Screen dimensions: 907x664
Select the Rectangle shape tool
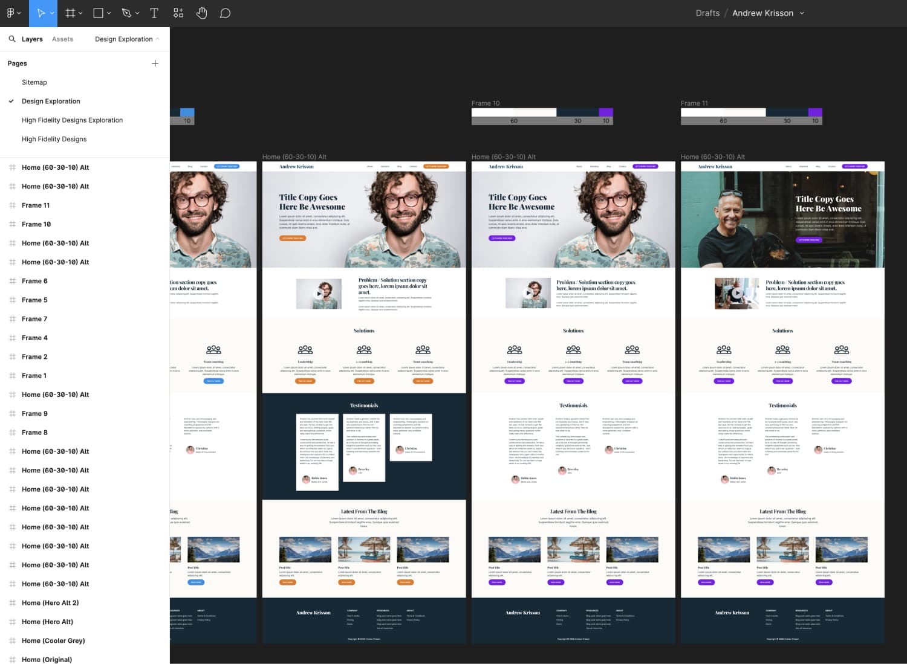point(98,13)
